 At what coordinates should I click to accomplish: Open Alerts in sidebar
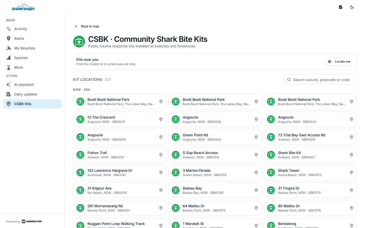32,39
